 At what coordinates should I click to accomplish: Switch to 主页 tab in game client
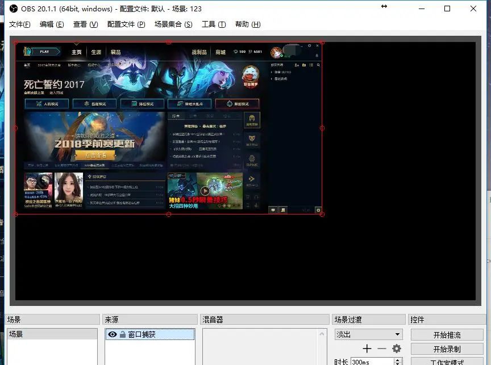[x=76, y=52]
